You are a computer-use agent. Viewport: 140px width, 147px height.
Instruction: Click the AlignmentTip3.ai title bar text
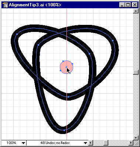pyautogui.click(x=35, y=5)
